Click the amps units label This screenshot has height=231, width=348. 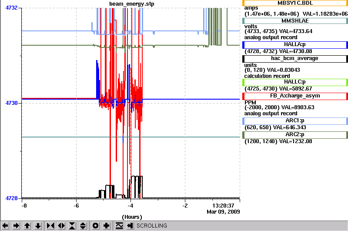(251, 8)
